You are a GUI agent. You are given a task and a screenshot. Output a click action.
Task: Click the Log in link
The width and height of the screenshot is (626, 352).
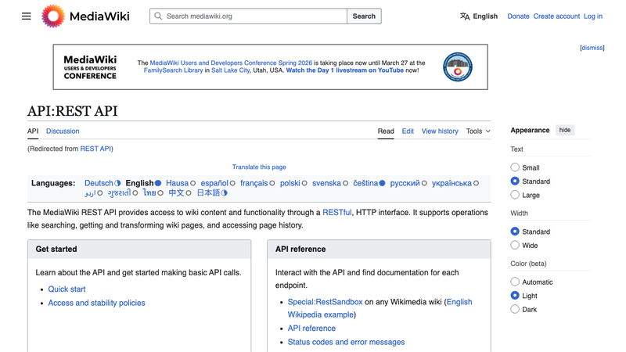tap(593, 16)
